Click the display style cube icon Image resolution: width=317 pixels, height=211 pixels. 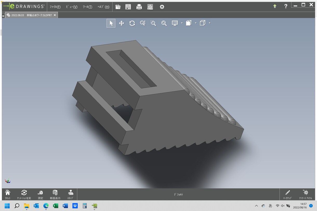[x=189, y=23]
